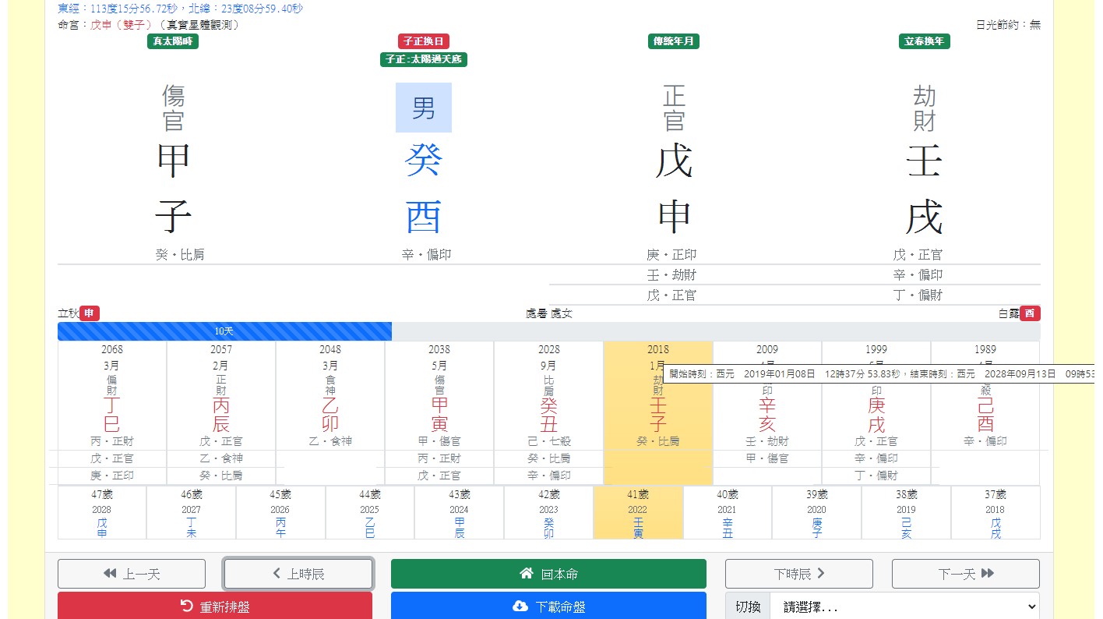Select year 2028 戊申 at age 47
The height and width of the screenshot is (619, 1103).
point(102,513)
